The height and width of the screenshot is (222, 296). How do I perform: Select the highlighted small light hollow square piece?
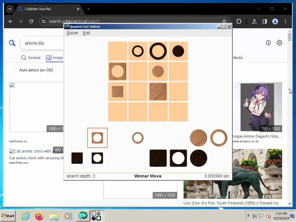coord(97,138)
